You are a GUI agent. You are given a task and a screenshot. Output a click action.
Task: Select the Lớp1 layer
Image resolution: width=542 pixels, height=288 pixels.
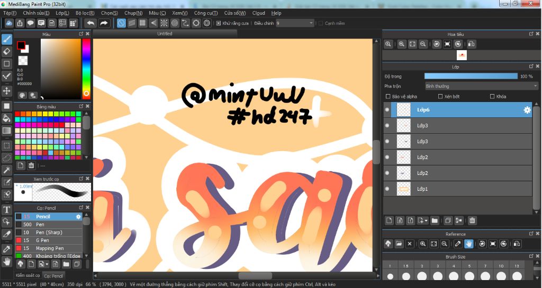pos(458,189)
